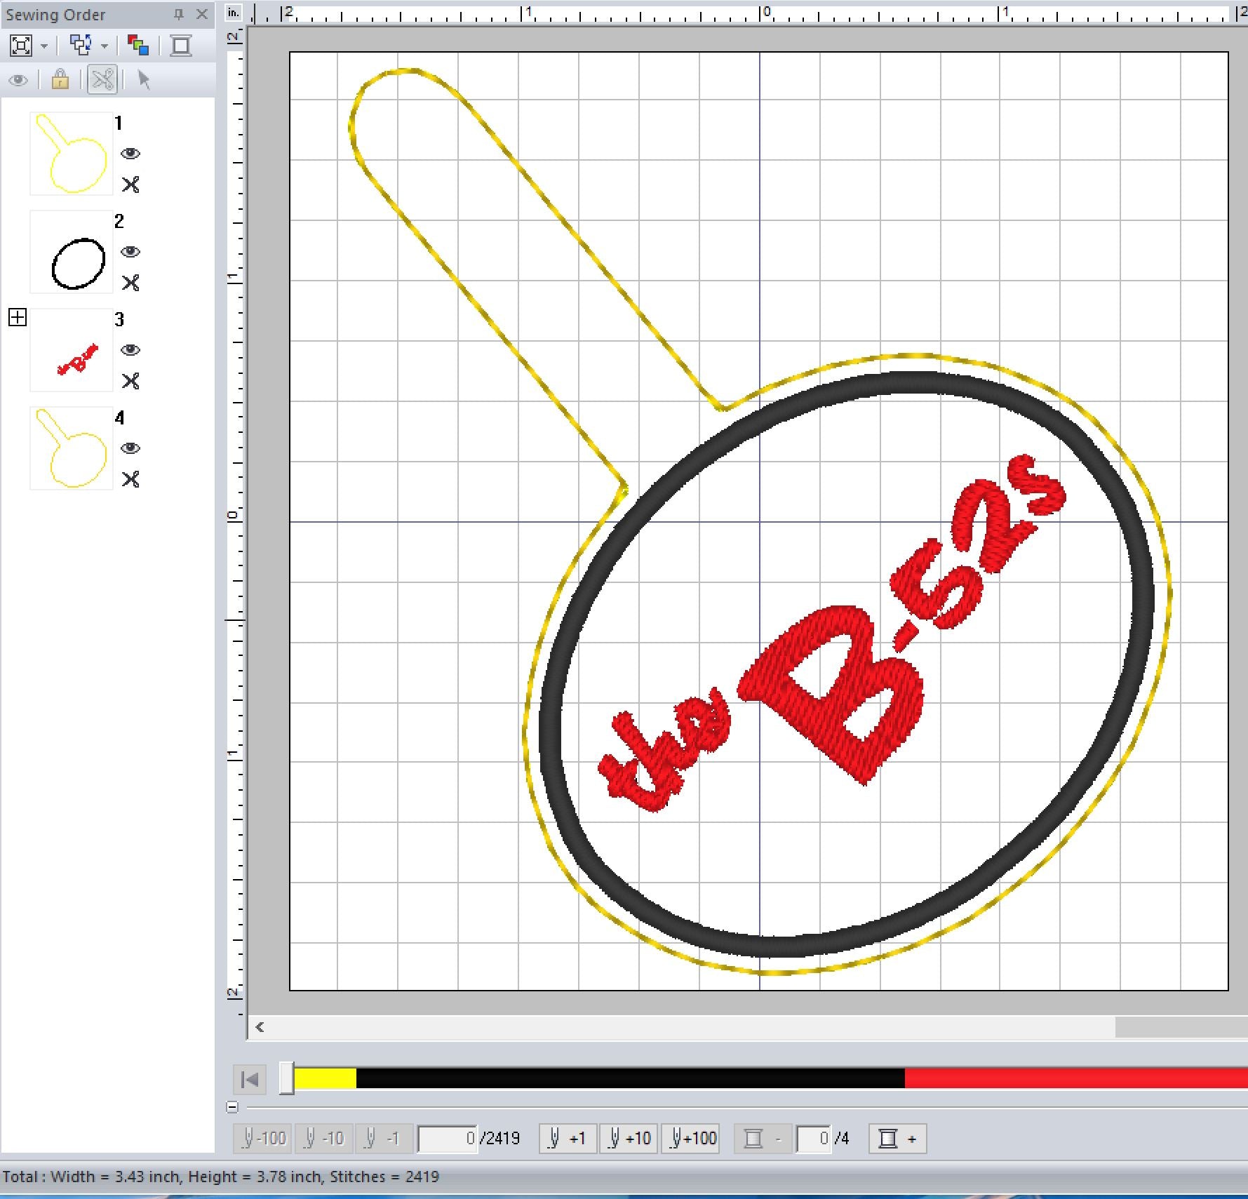The height and width of the screenshot is (1199, 1248).
Task: Open dropdown next to grouping icon
Action: [x=105, y=46]
